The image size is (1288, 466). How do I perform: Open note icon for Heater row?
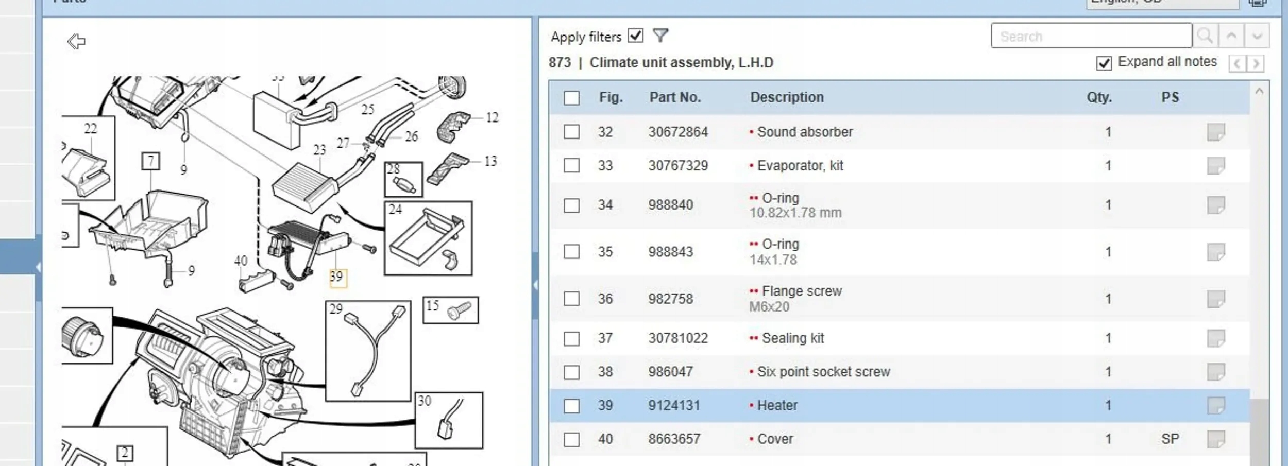1216,406
